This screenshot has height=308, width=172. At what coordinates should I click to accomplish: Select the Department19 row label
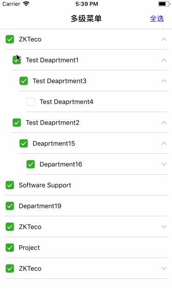[x=40, y=206]
